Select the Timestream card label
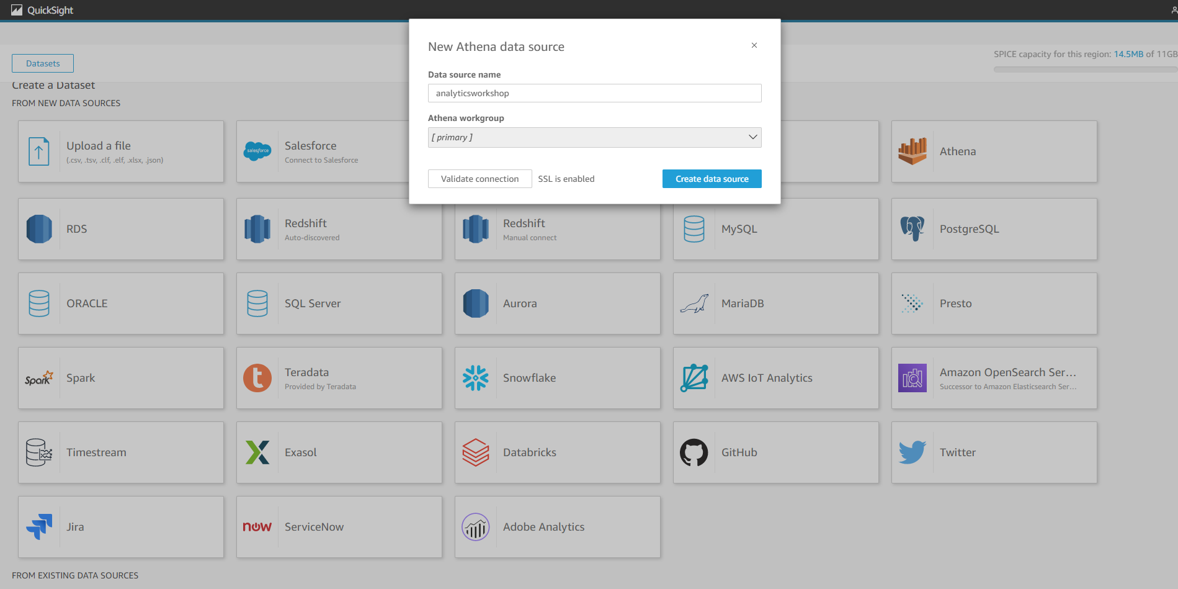This screenshot has width=1178, height=589. 96,452
